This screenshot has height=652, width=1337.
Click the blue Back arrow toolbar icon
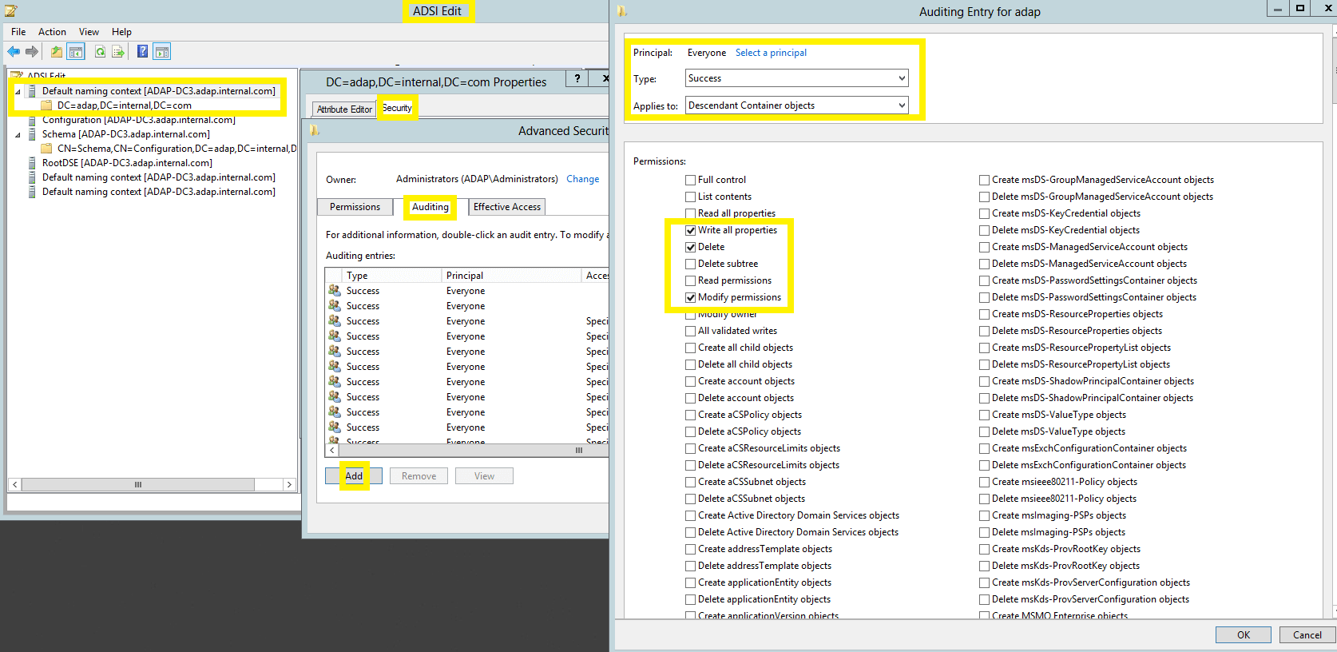14,52
